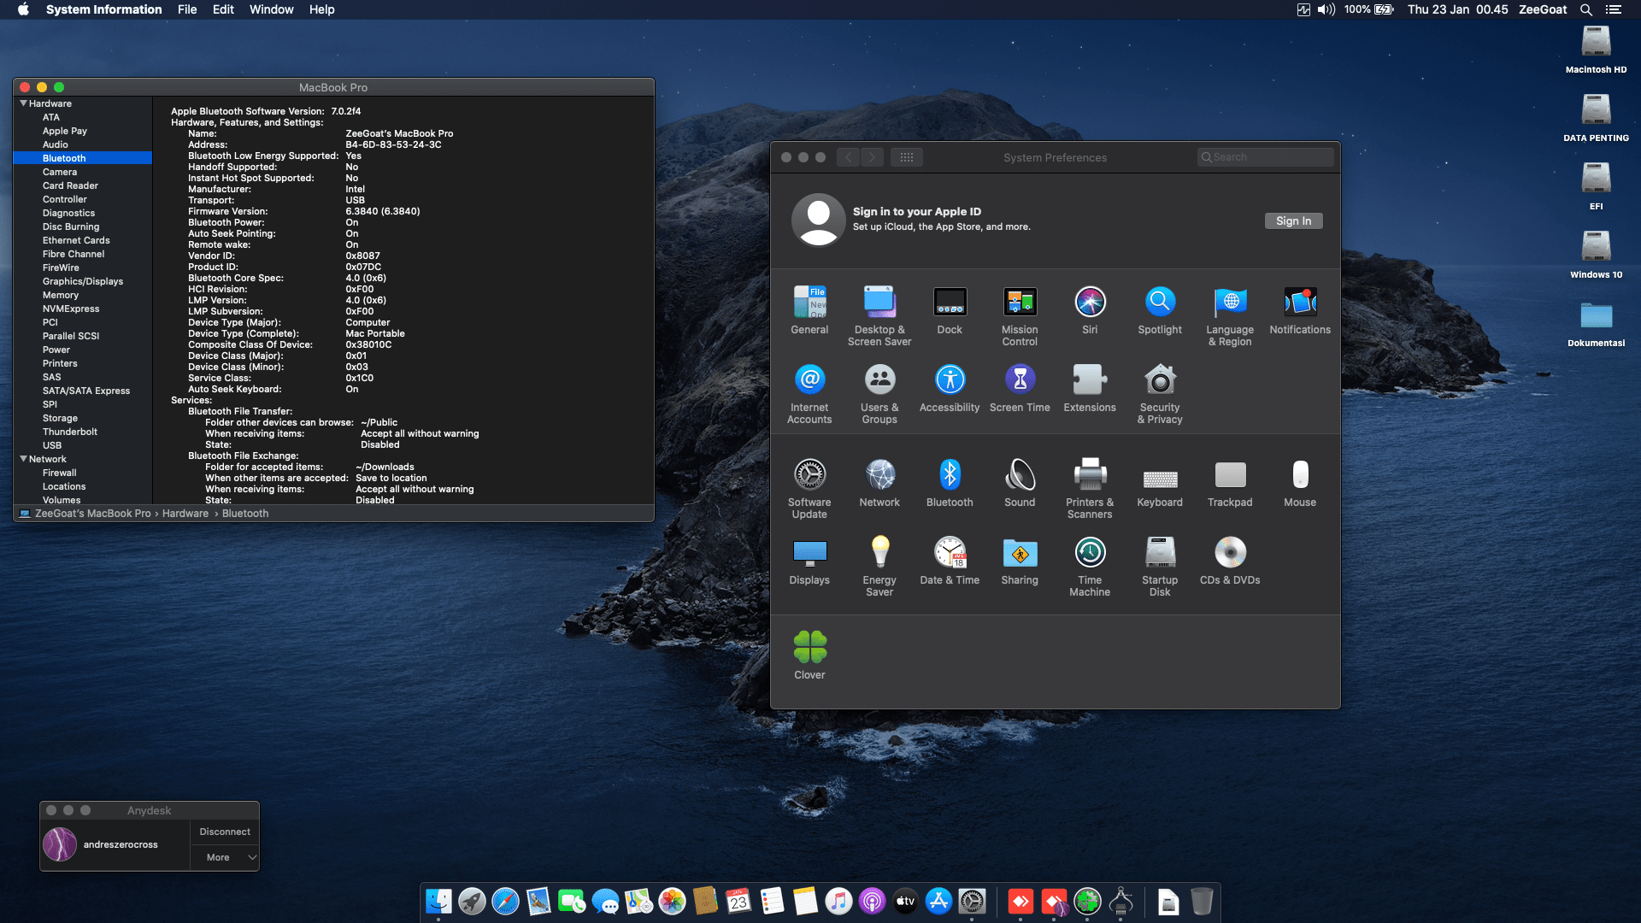Open Printers & Scanners preferences
Viewport: 1641px width, 923px height.
pos(1090,489)
